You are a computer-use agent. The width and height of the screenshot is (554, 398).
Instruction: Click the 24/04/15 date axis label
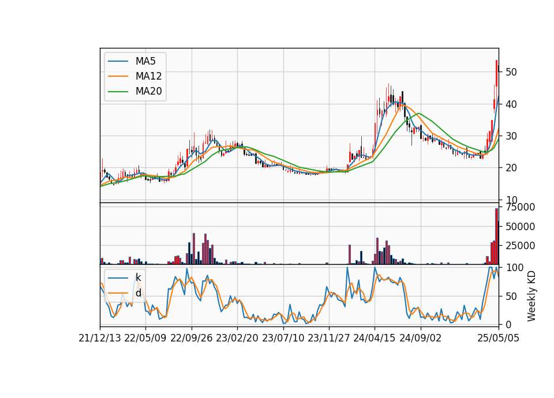tap(375, 338)
